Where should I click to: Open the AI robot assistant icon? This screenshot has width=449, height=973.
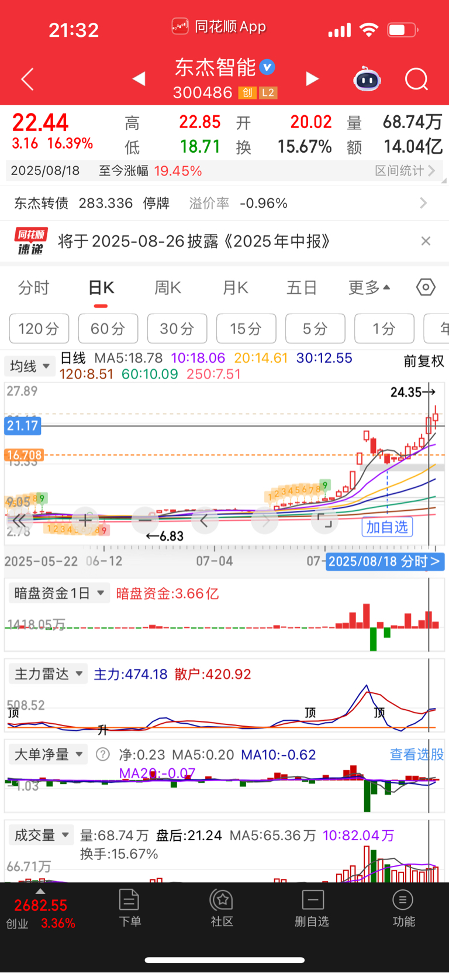367,79
